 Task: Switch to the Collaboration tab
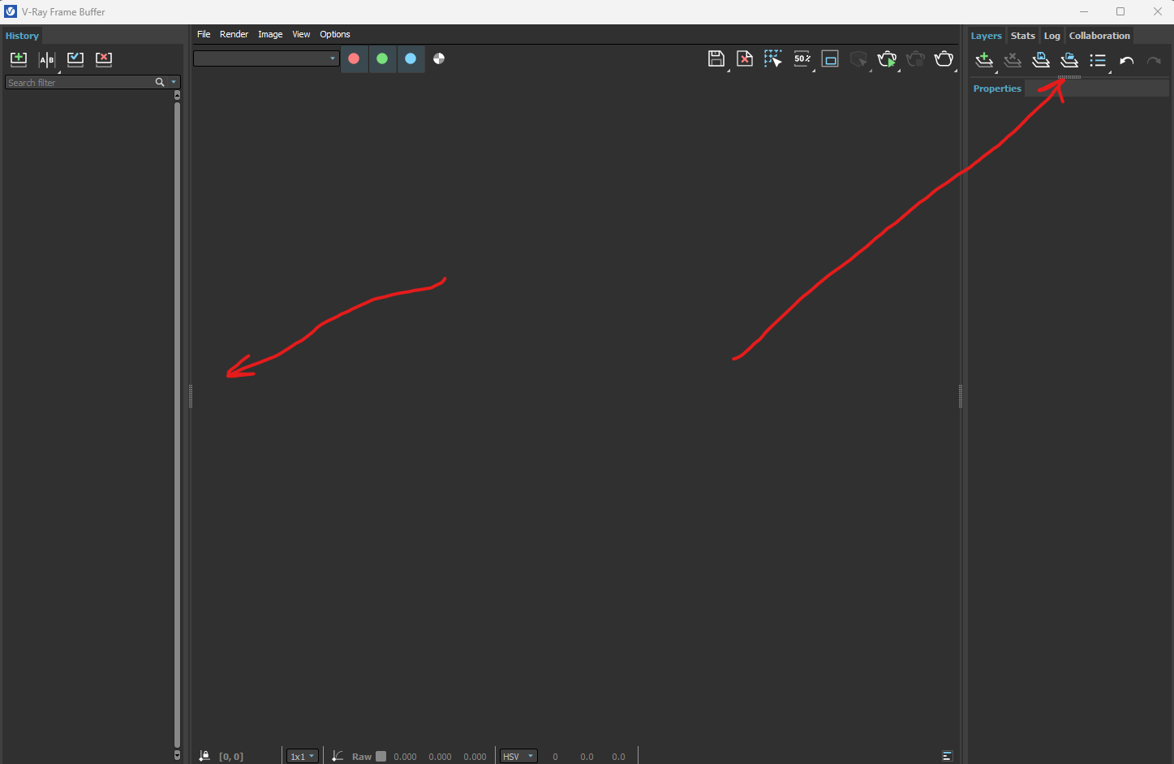(x=1099, y=36)
